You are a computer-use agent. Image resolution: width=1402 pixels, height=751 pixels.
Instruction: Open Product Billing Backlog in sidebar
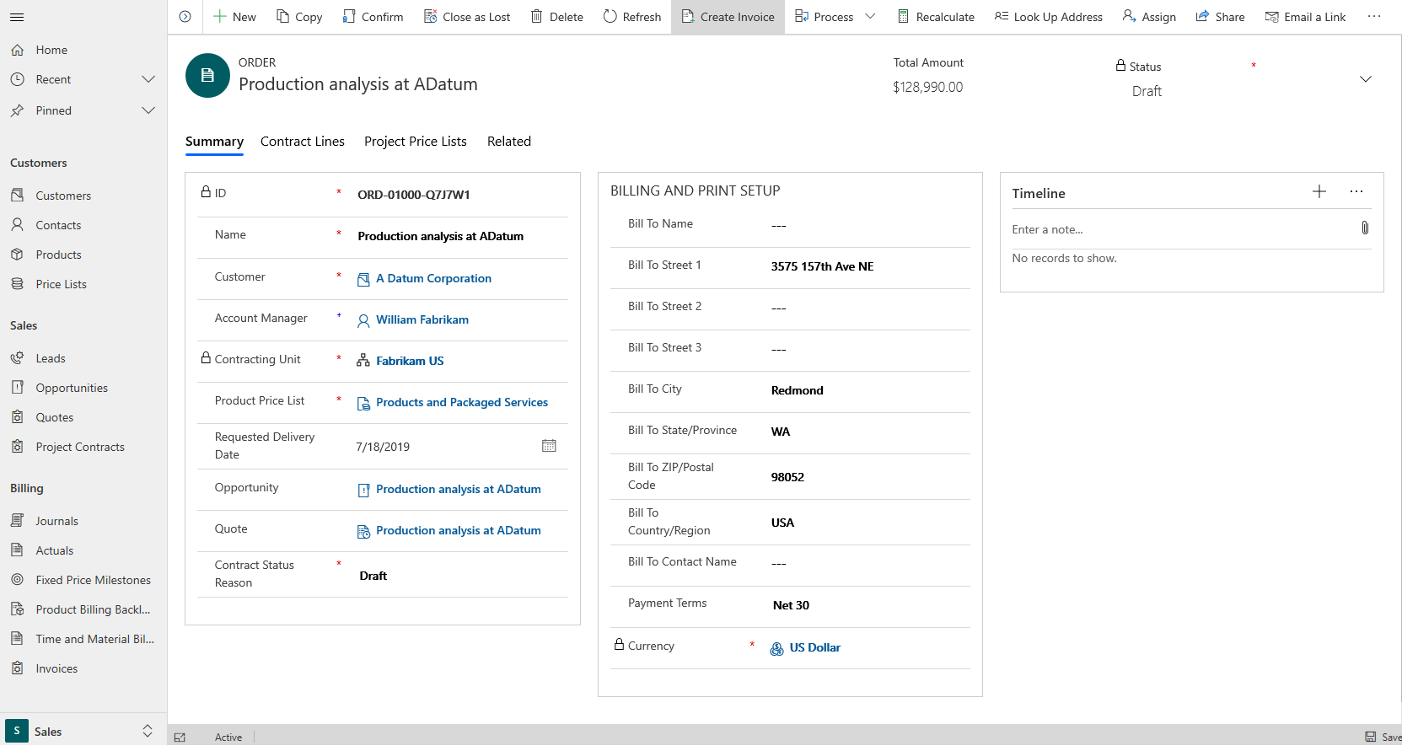93,609
